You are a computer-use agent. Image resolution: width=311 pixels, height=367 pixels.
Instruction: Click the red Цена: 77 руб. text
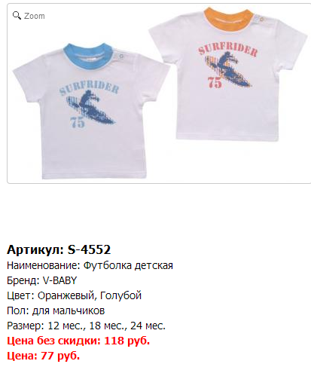point(44,356)
